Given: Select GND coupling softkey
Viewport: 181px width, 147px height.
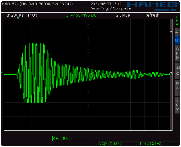Looking at the screenshot, I should [177, 53].
